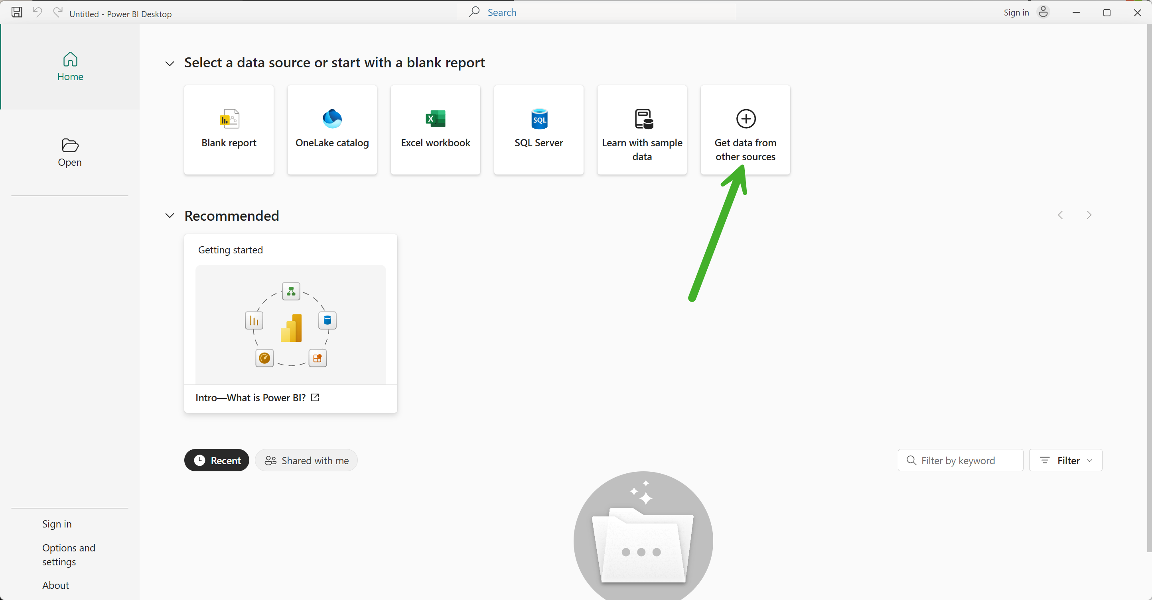Open the OneLake catalog card
This screenshot has width=1152, height=600.
tap(332, 129)
